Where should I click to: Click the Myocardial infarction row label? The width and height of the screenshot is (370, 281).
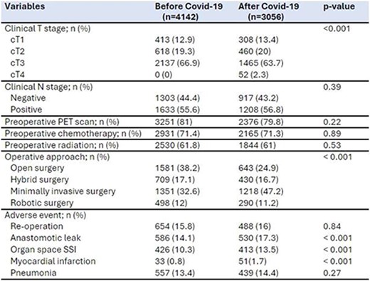coord(53,261)
